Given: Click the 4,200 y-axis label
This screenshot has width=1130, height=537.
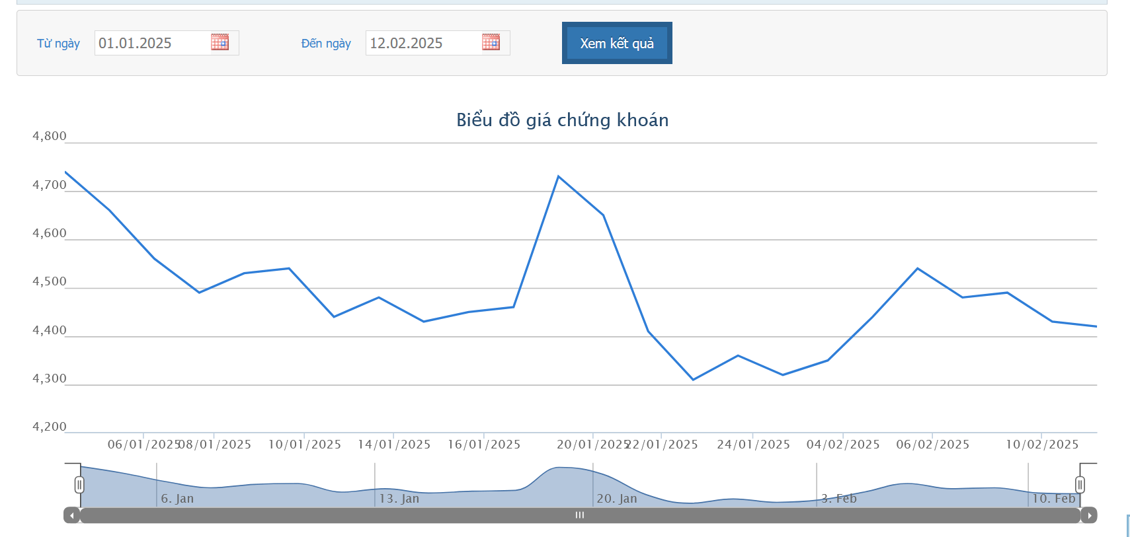Looking at the screenshot, I should coord(50,427).
